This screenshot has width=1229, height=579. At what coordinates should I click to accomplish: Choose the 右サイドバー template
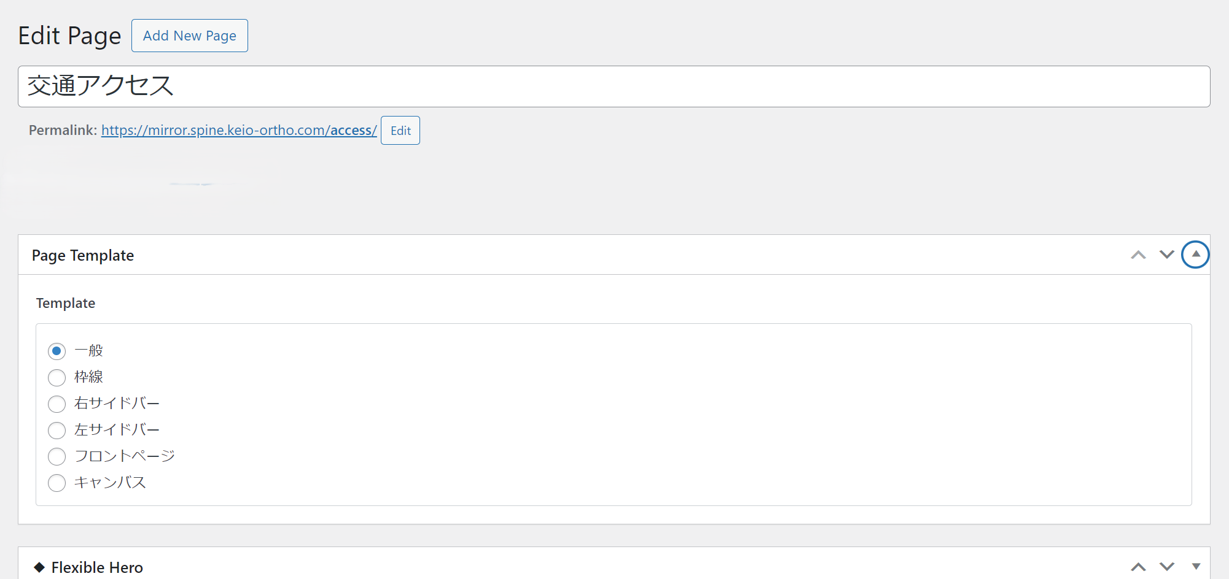tap(57, 404)
